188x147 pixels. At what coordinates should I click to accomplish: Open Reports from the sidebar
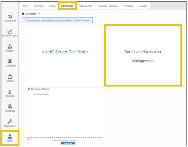tap(10, 78)
